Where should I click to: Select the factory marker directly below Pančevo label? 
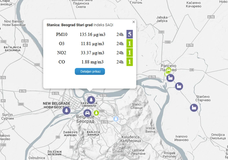(170, 78)
